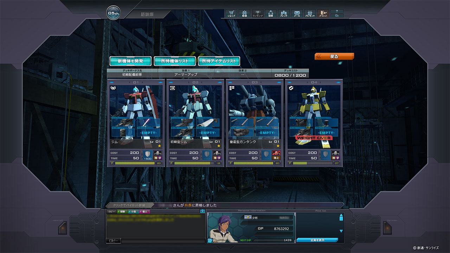Screen dimensions: 450x253
Task: Select the 初期型ジム special weapon slot
Action: (x=207, y=122)
